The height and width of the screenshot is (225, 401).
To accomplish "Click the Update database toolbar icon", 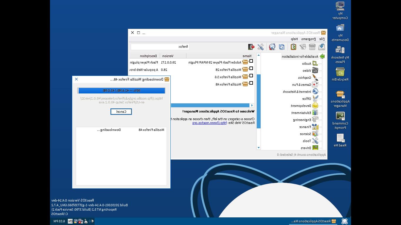I will (x=272, y=47).
